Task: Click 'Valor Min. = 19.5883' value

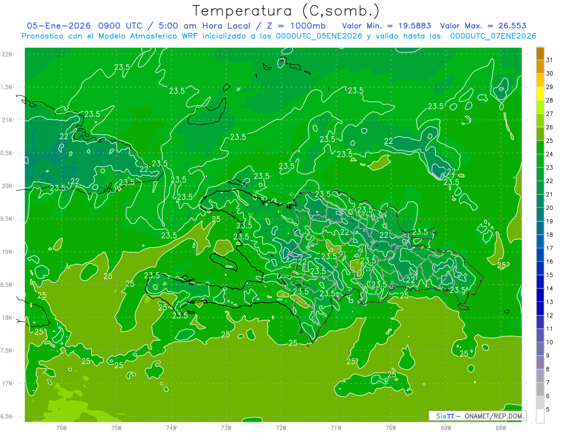Action: click(x=386, y=26)
